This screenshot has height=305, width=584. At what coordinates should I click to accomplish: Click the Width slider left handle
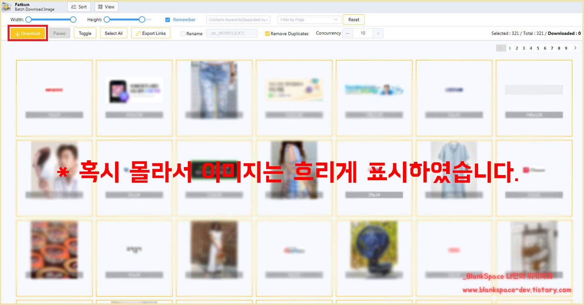pos(28,19)
